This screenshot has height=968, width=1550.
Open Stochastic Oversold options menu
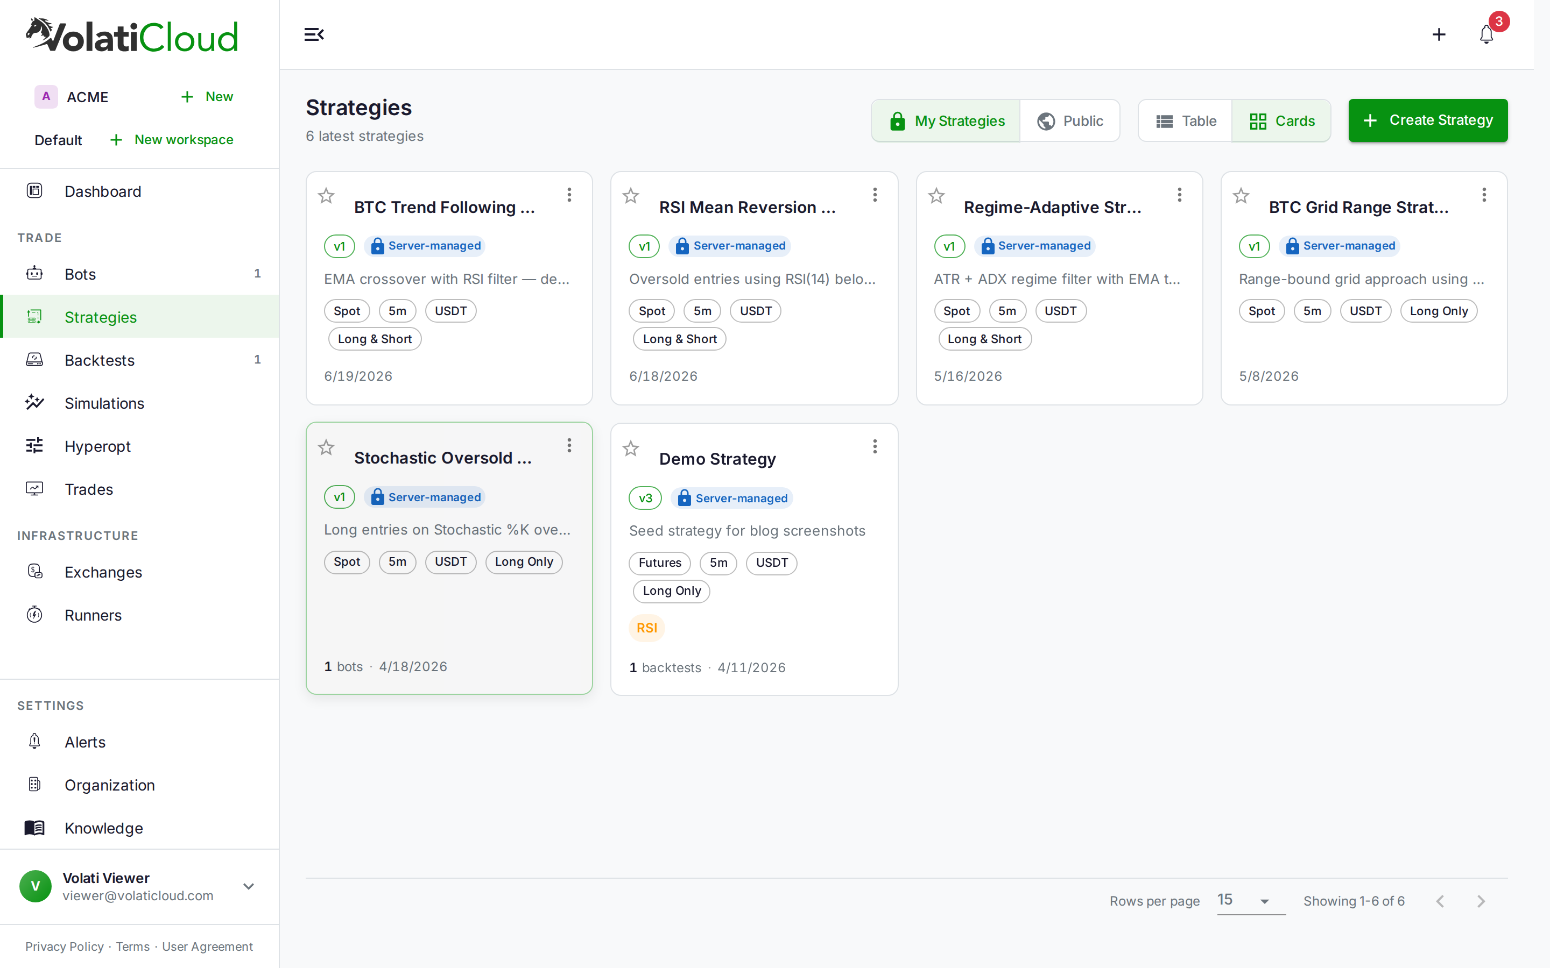[x=569, y=446]
